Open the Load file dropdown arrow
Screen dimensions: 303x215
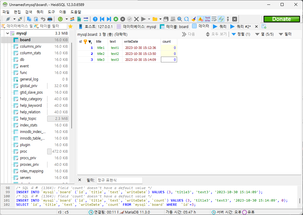(x=160, y=19)
